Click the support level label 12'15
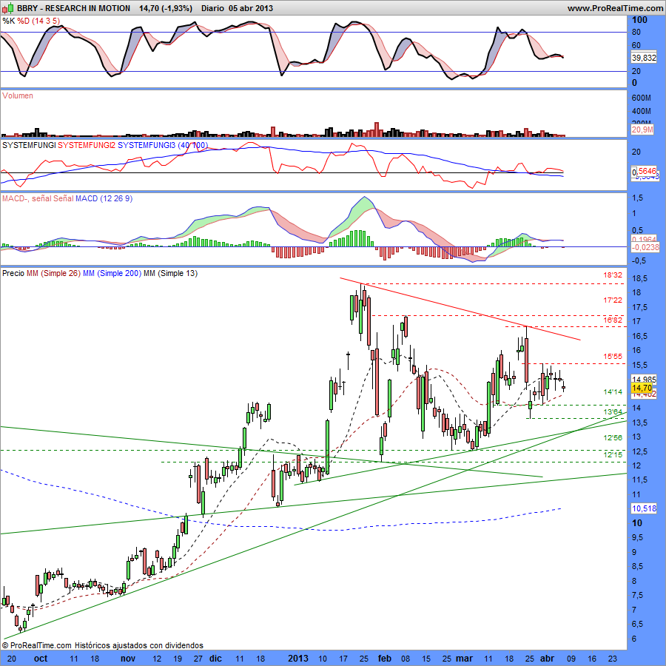This screenshot has height=666, width=666. click(613, 455)
